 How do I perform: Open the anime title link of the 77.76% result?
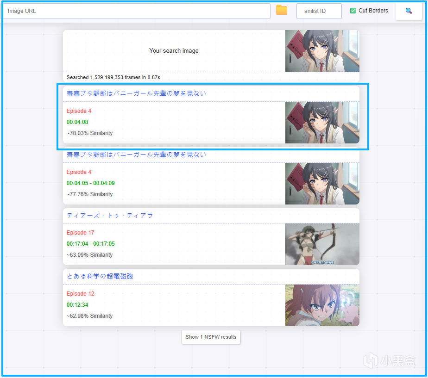click(x=136, y=155)
